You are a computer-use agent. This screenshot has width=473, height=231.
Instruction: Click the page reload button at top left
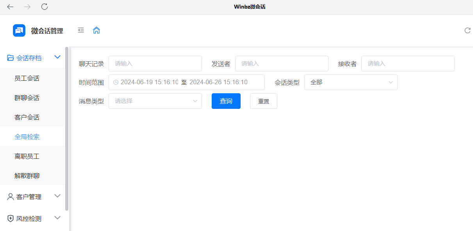[x=44, y=7]
